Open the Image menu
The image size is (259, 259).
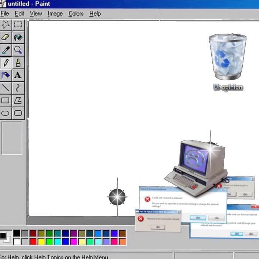click(55, 14)
